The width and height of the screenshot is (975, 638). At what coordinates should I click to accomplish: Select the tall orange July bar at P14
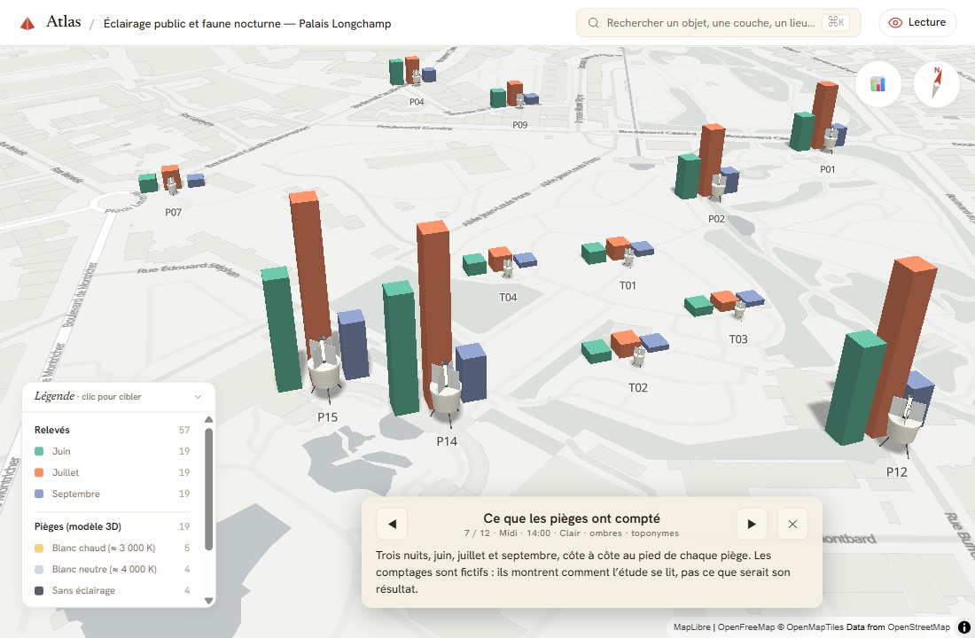[434, 299]
